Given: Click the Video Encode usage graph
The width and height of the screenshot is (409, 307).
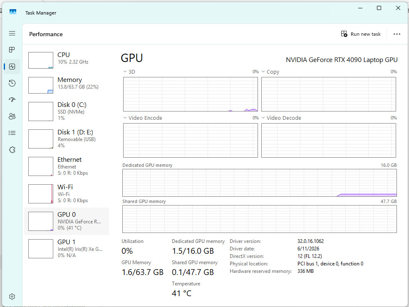Looking at the screenshot, I should (191, 140).
